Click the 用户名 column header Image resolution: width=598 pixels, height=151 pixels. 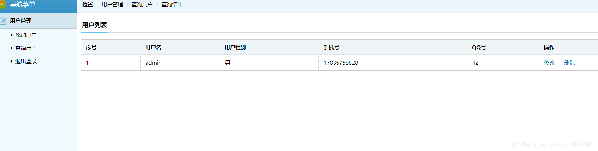pos(153,47)
